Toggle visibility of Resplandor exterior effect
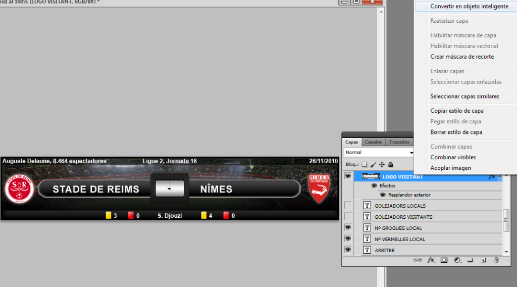 [x=383, y=195]
